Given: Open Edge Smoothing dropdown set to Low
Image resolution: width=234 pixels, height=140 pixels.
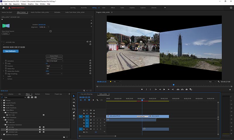Looking at the screenshot, I should click(54, 73).
